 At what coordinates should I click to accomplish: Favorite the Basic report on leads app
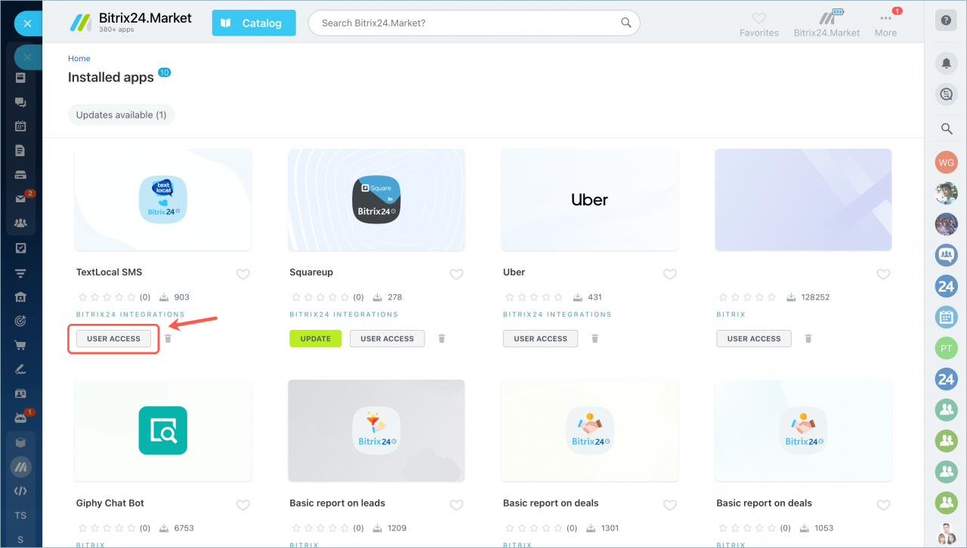coord(456,505)
